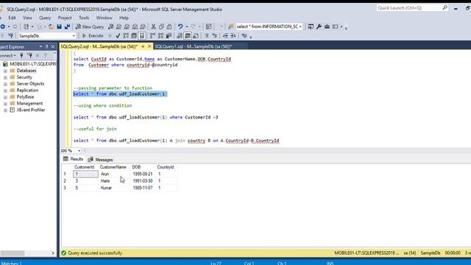Viewport: 471px width, 265px height.
Task: Open the Connect dropdown in Object Explorer
Action: click(x=8, y=55)
